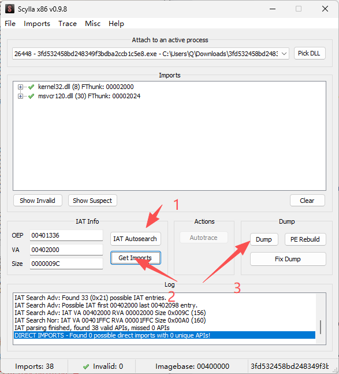The width and height of the screenshot is (339, 374).
Task: Expand the kernel32.dll import tree node
Action: coord(20,87)
